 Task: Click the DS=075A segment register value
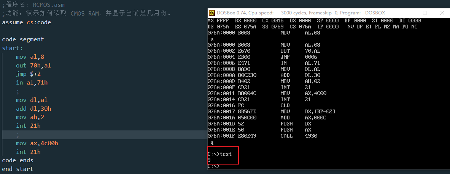tap(218, 27)
